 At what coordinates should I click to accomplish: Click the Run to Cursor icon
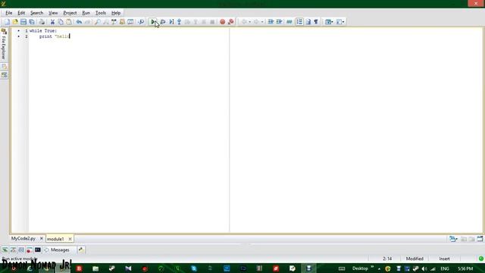[x=171, y=22]
